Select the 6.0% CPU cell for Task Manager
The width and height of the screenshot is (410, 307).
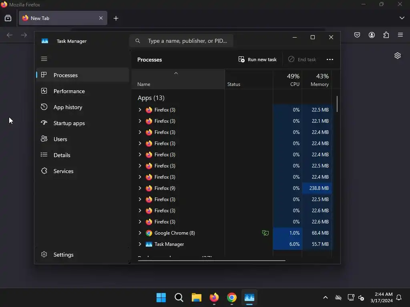click(x=287, y=244)
